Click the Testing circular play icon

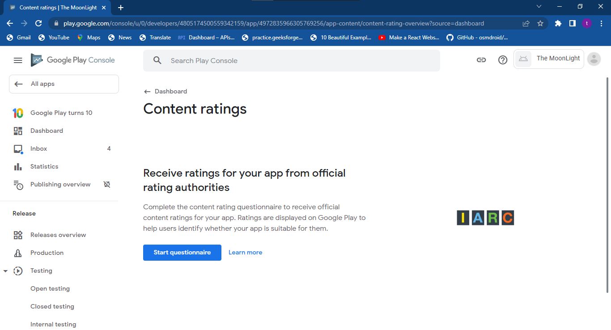(x=18, y=271)
